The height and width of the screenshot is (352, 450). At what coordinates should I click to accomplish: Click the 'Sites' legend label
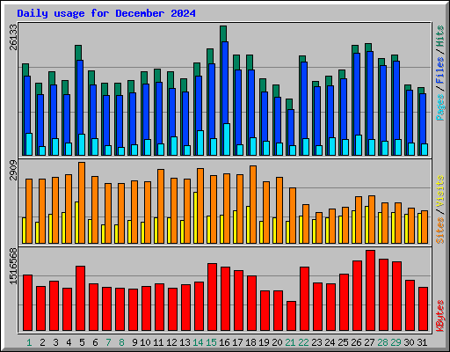(x=440, y=231)
